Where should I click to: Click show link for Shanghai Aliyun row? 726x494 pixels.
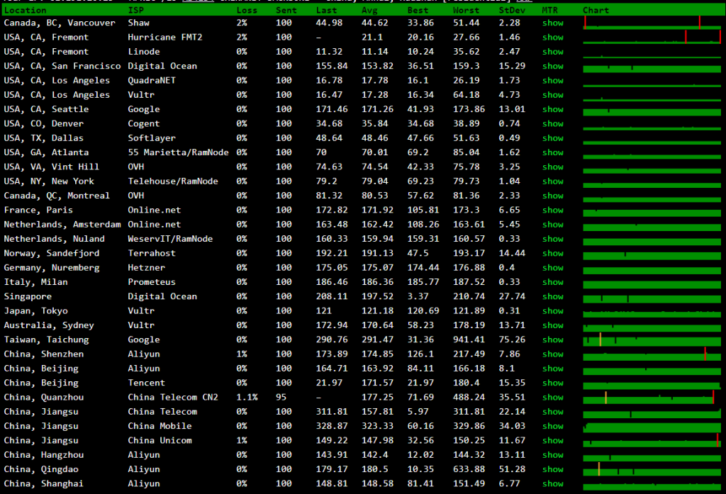pyautogui.click(x=553, y=483)
